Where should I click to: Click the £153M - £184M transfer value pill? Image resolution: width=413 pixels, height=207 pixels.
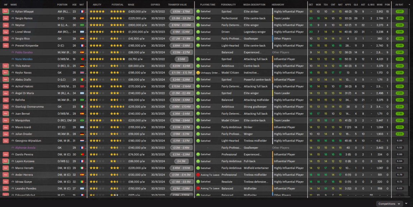(x=181, y=86)
